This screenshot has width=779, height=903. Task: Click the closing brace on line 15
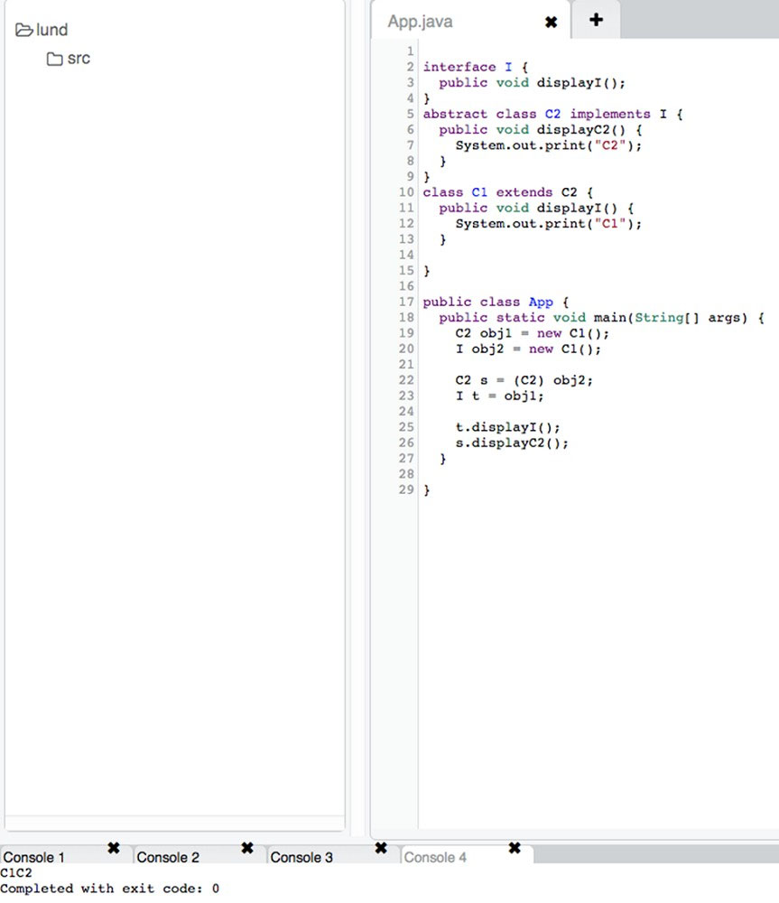click(x=427, y=271)
